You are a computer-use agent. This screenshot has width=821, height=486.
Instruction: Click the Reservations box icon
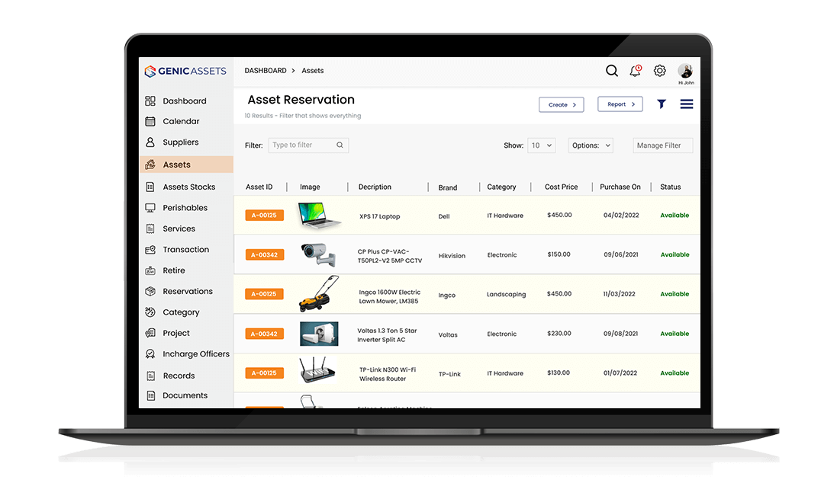(x=150, y=291)
